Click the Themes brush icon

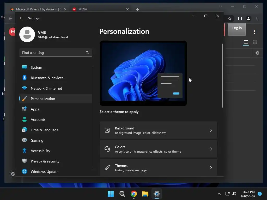[107, 168]
